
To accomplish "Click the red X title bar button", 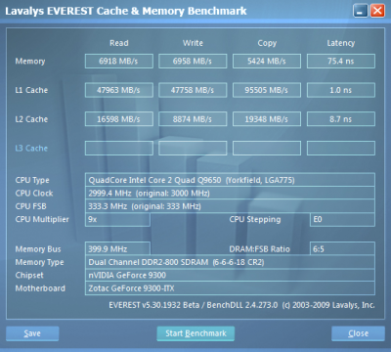I will [377, 11].
